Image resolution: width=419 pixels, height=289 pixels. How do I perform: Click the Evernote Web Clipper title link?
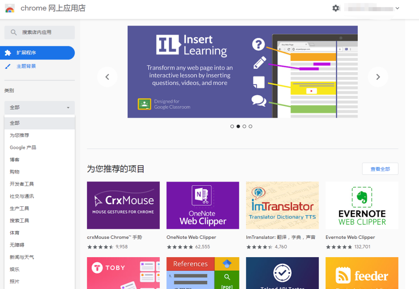pyautogui.click(x=350, y=237)
